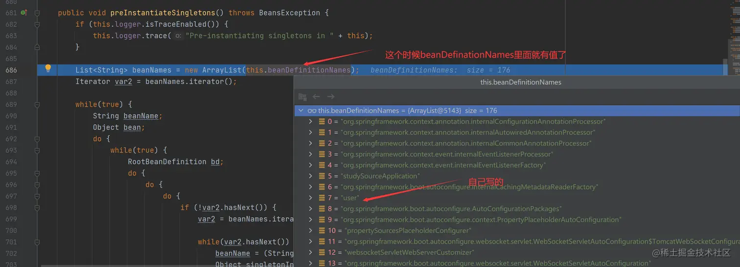Screen dimensions: 740x267
Task: Toggle code fold marker on line 689
Action: pos(37,104)
